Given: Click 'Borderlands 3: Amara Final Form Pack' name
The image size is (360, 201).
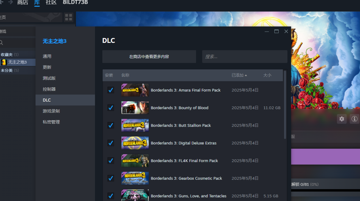Looking at the screenshot, I should [x=186, y=90].
